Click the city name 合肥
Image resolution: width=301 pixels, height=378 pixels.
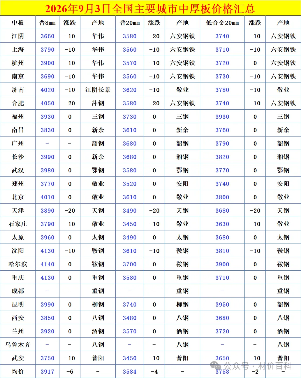click(18, 103)
